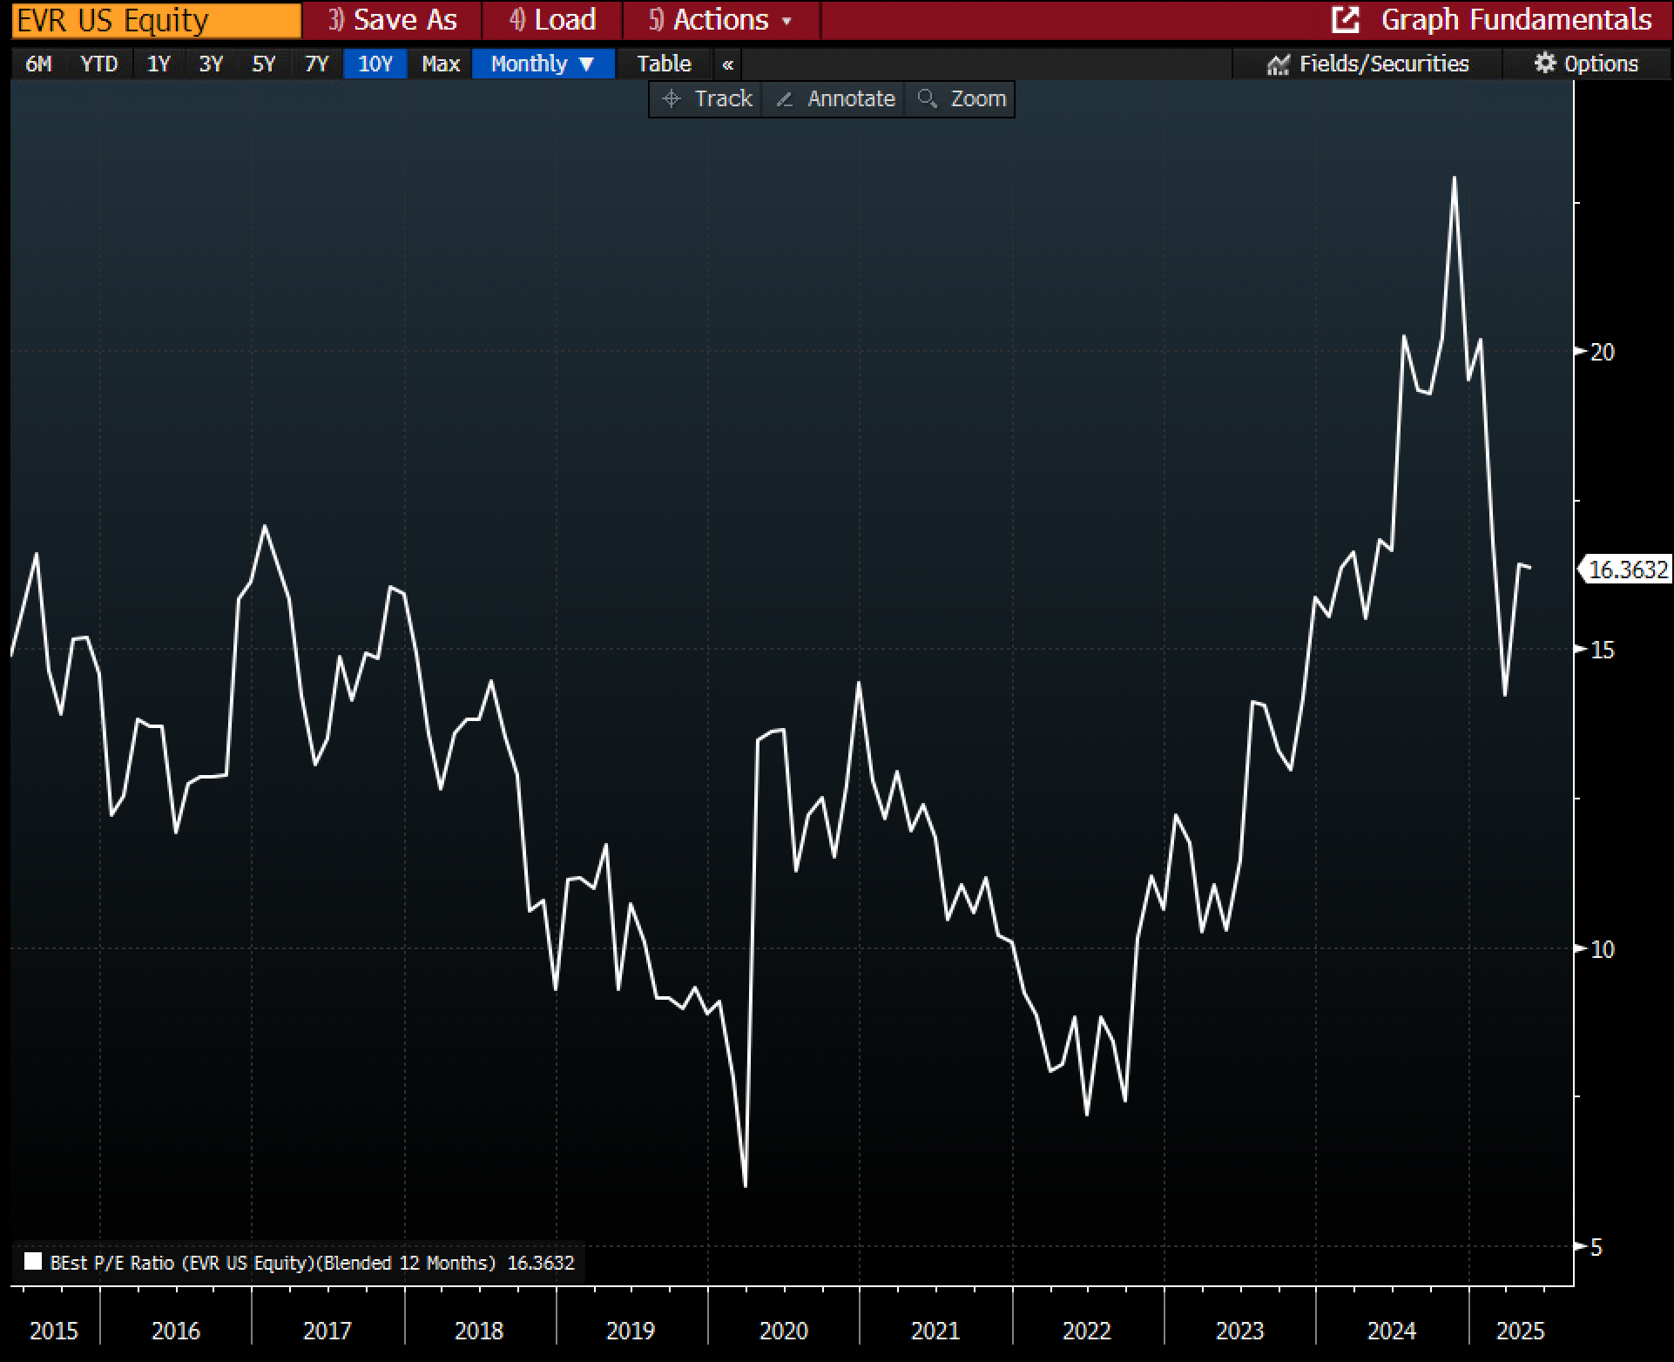Click the 10 y-axis label
This screenshot has width=1674, height=1362.
tap(1603, 949)
